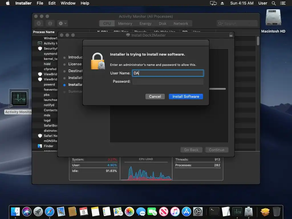Focus the Password field

(168, 81)
